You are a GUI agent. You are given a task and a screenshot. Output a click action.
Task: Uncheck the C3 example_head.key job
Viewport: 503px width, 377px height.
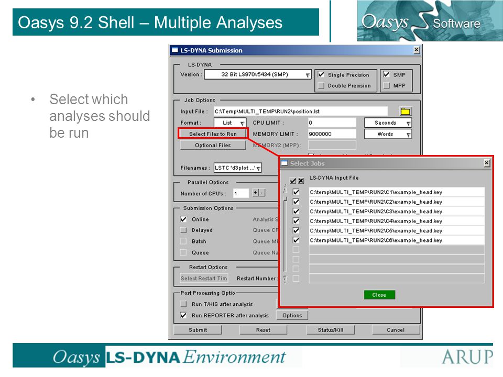[x=296, y=211]
